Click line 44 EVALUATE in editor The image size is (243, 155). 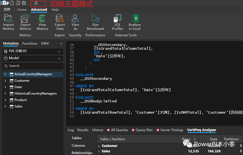85,75
